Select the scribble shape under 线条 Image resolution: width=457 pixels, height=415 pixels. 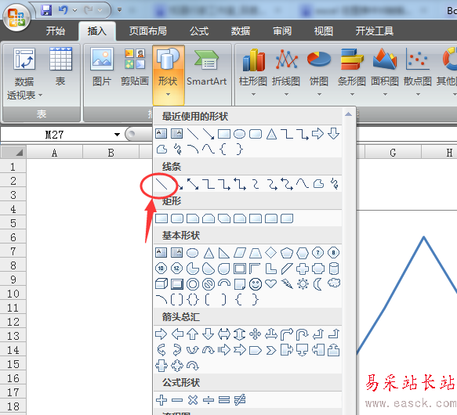(335, 184)
